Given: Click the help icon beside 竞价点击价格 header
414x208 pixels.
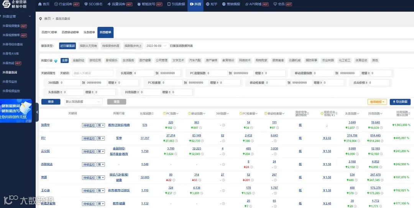Looking at the screenshot, I should pos(322,114).
